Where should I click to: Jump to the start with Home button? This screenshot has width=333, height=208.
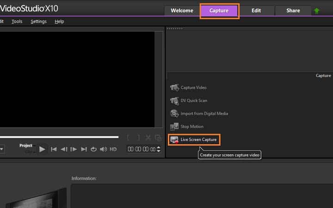(54, 149)
